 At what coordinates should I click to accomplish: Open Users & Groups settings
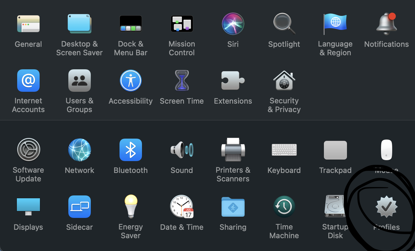tap(80, 81)
